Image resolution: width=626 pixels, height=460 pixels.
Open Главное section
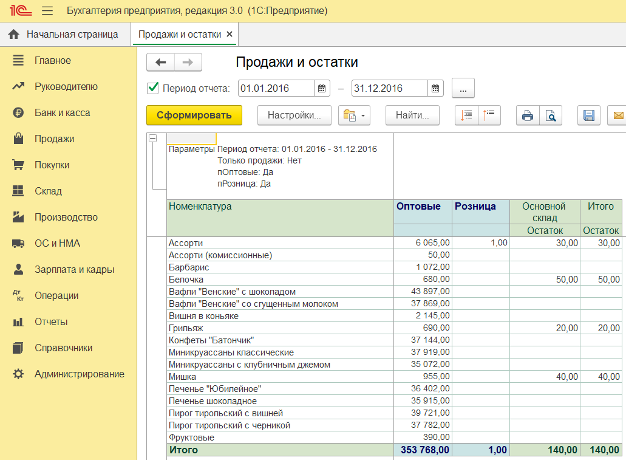click(x=53, y=60)
